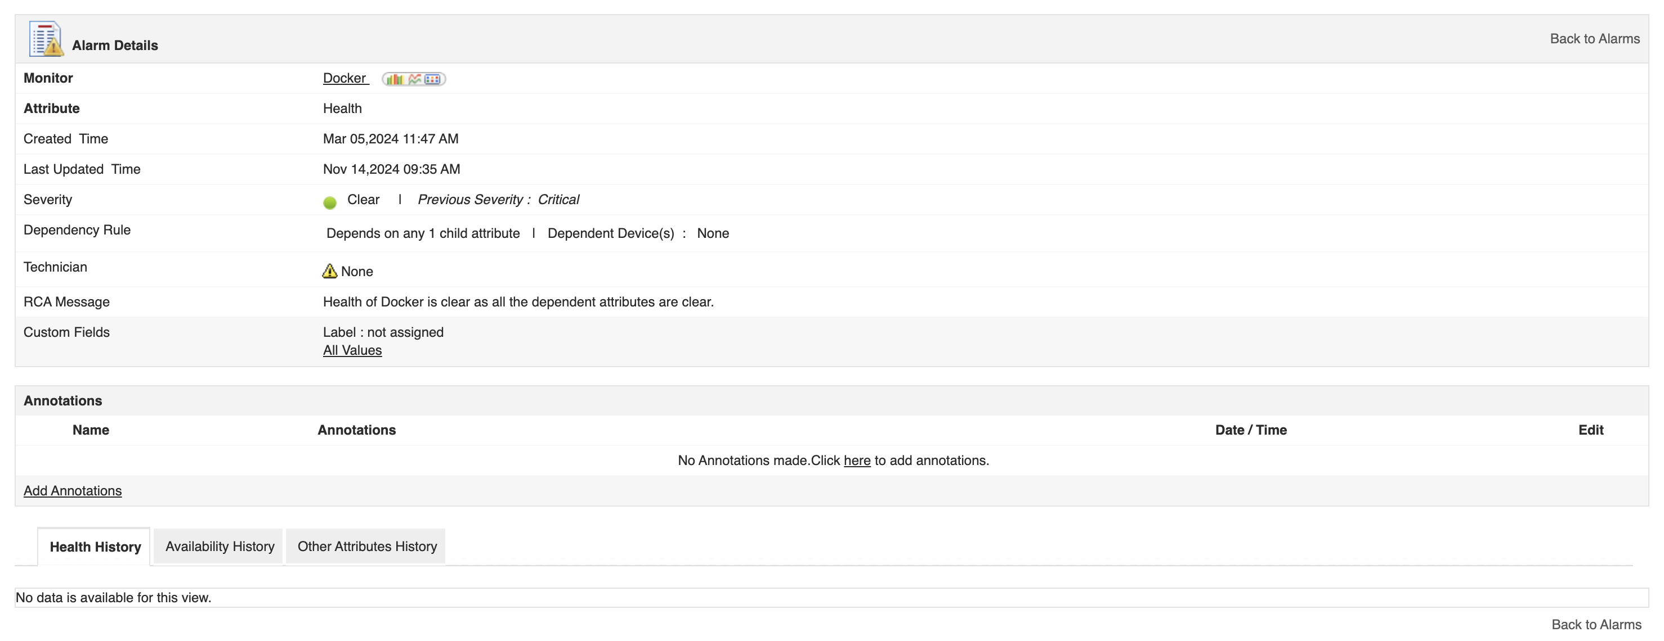1664x641 pixels.
Task: Click the grid list view icon beside Docker
Action: pos(433,79)
